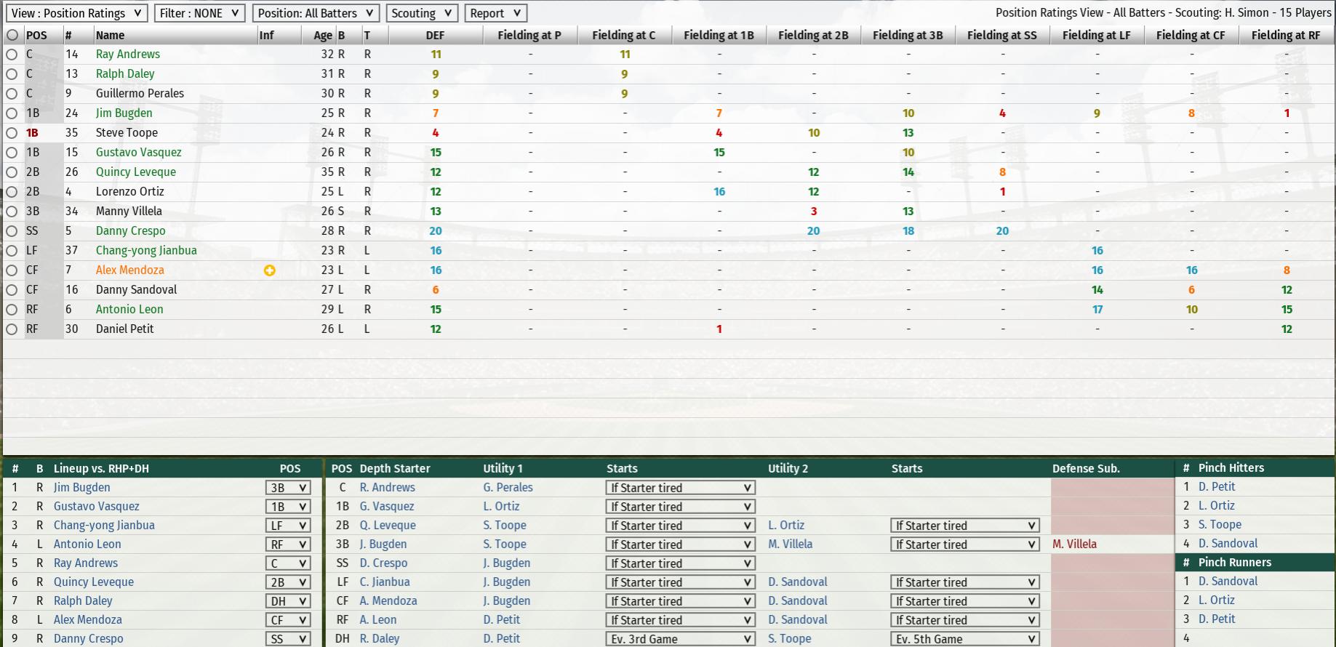Select the radio button for Danny Crespo

point(12,231)
